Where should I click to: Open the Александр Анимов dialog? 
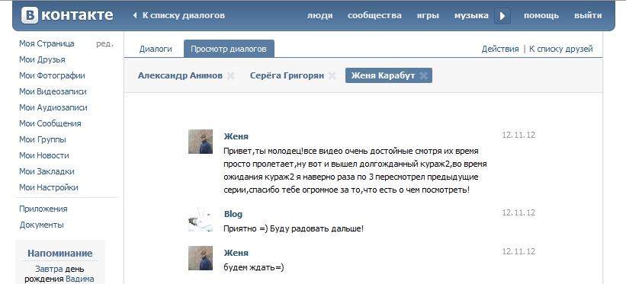click(180, 75)
